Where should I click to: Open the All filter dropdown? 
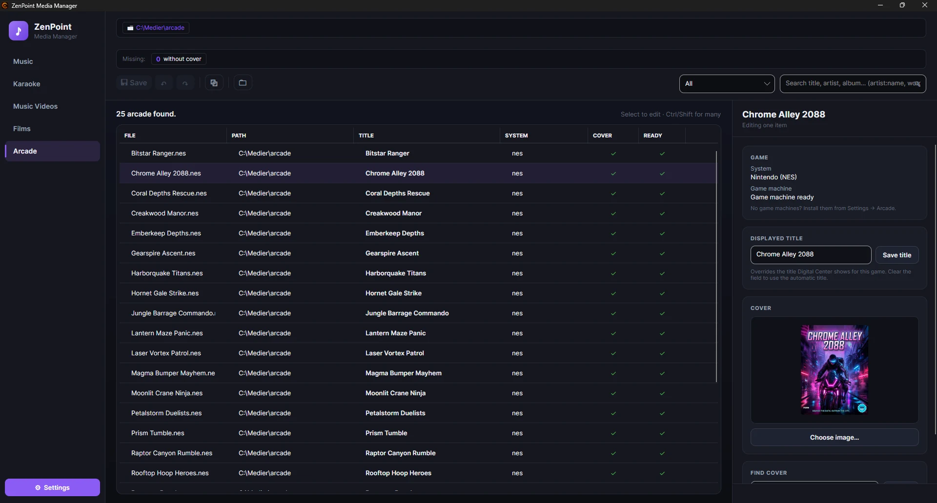pyautogui.click(x=727, y=84)
